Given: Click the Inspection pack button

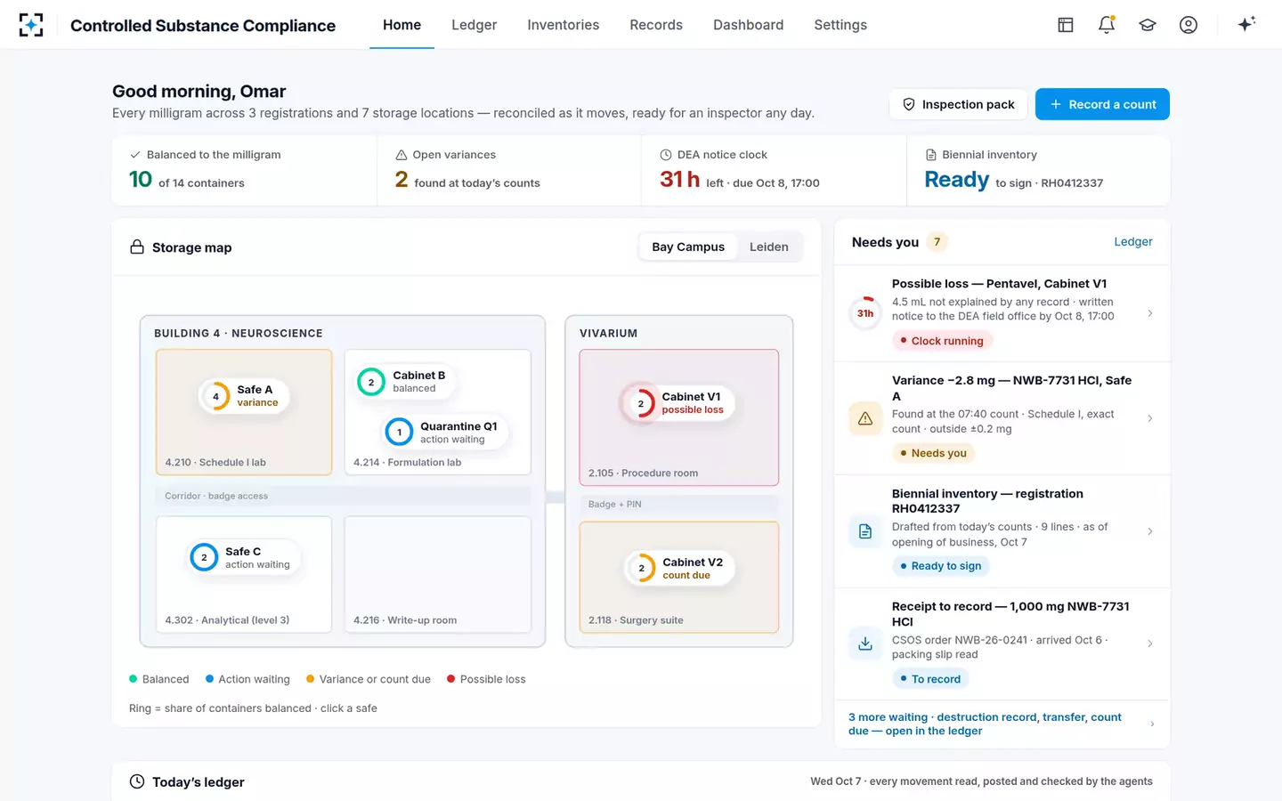Looking at the screenshot, I should click(958, 104).
